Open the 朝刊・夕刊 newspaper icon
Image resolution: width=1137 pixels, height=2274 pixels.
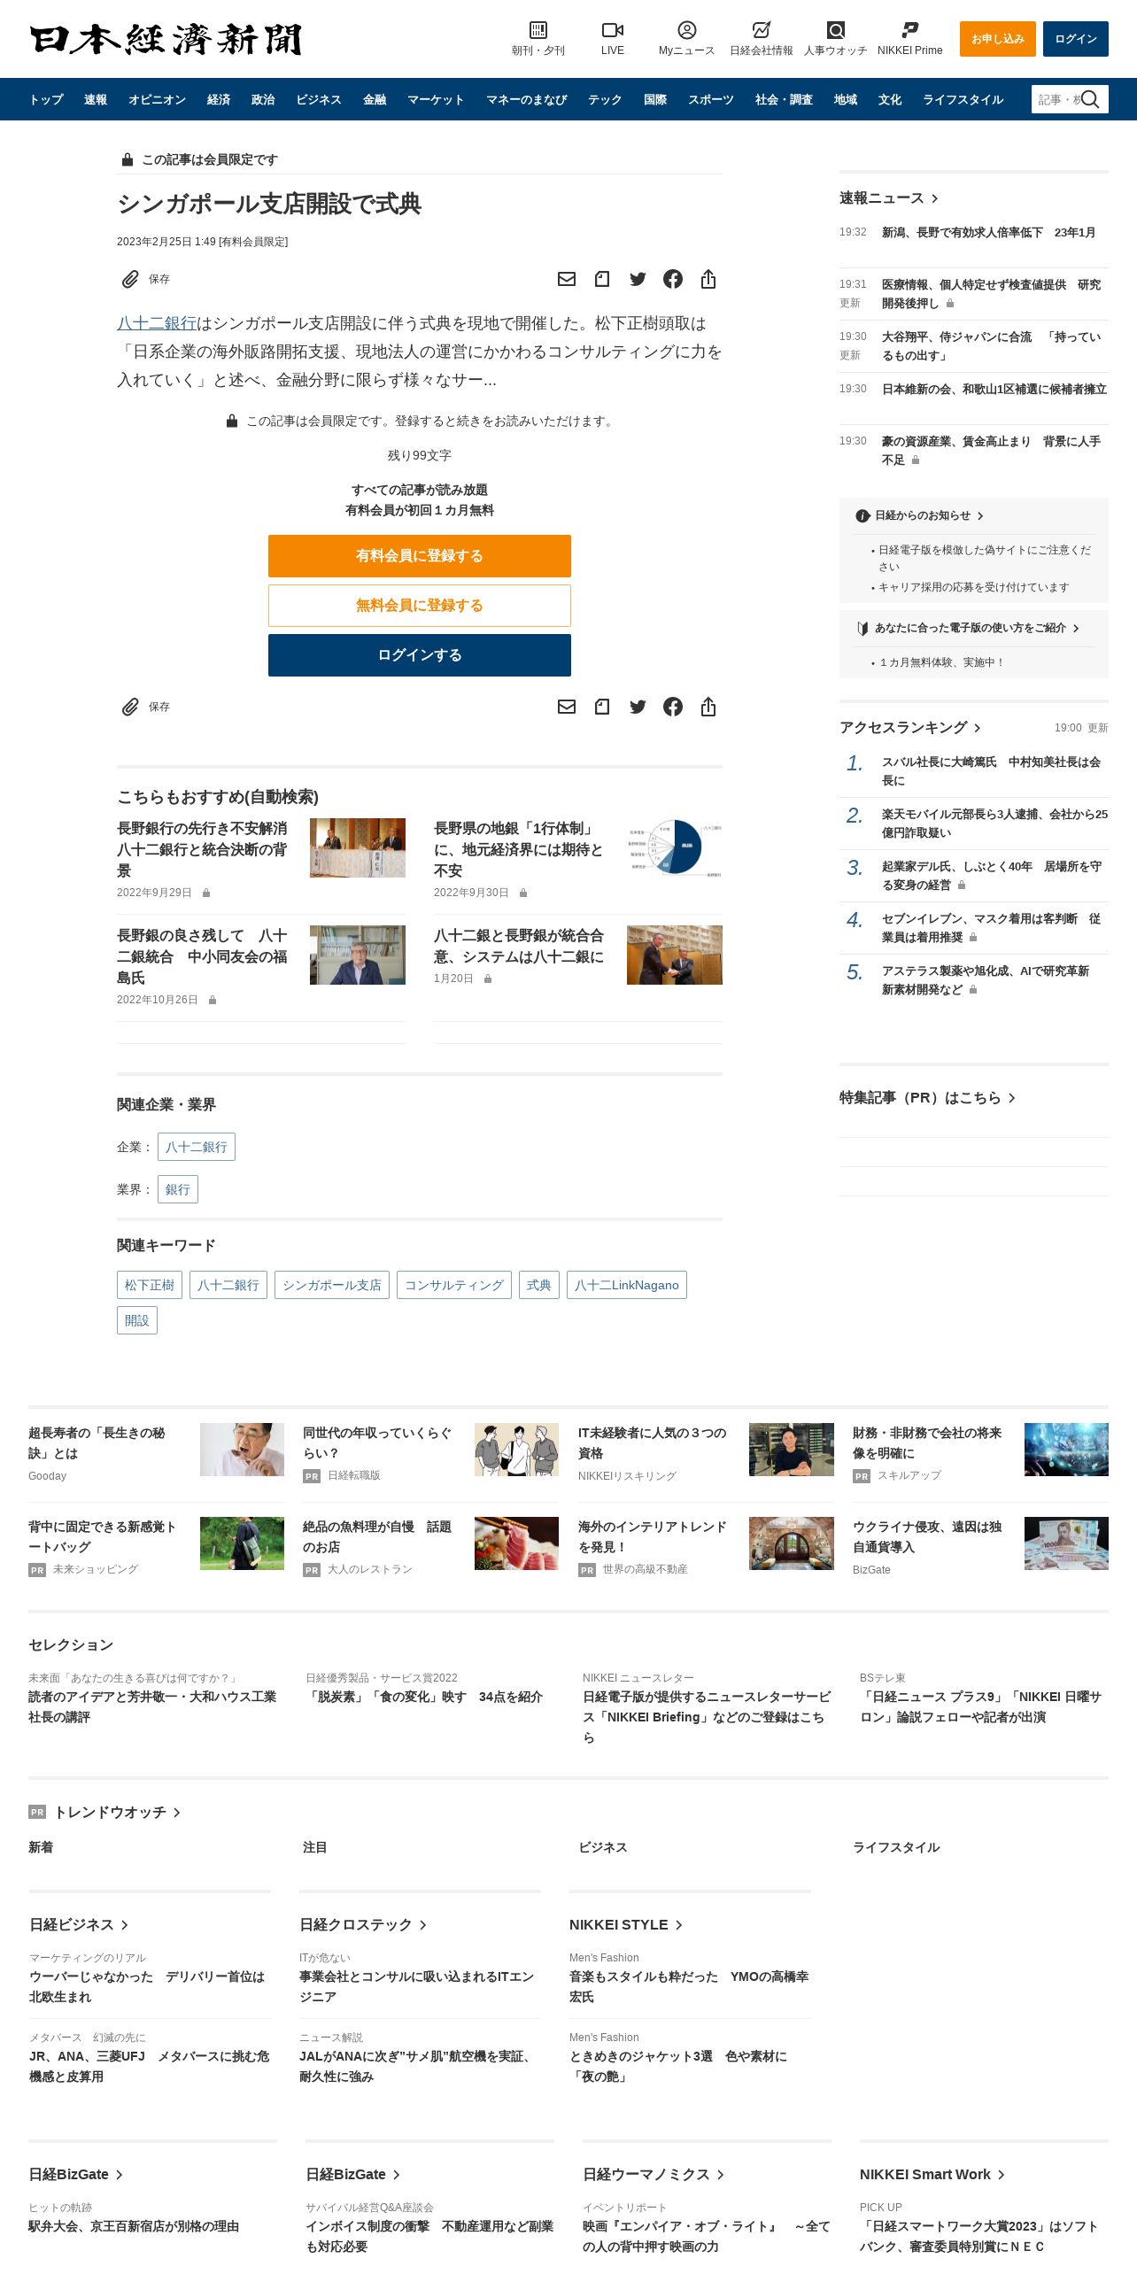[538, 30]
